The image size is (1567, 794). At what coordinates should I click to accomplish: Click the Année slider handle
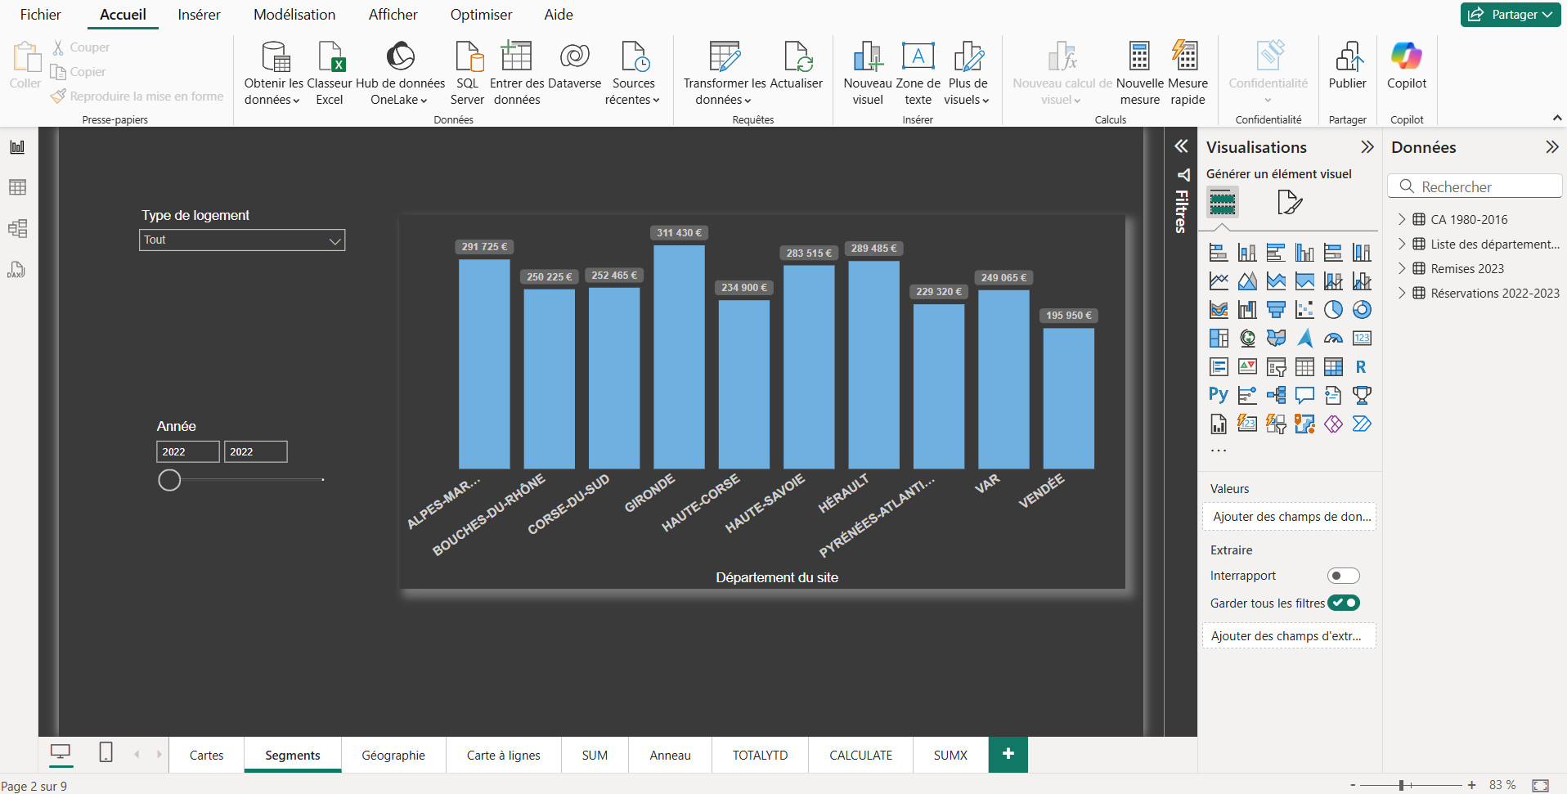tap(169, 480)
